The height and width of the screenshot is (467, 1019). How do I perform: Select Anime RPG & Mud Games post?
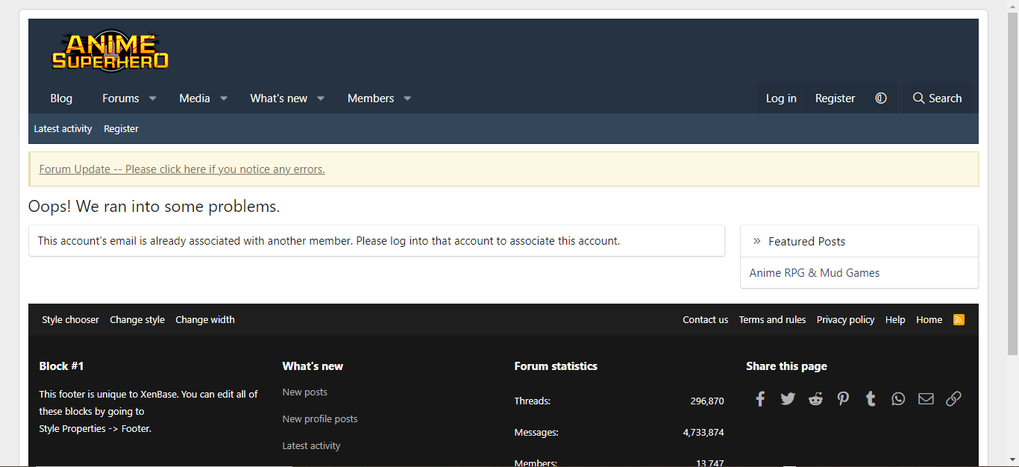point(814,272)
